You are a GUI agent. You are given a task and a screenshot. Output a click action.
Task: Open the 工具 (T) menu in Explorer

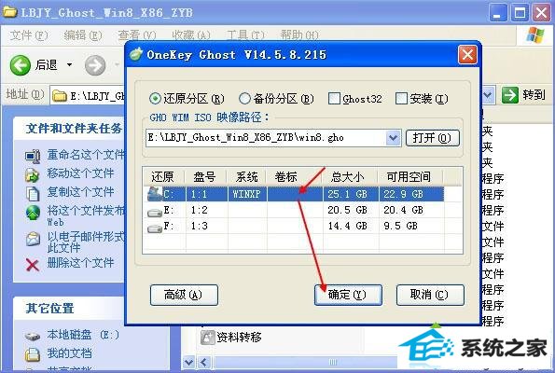[245, 35]
